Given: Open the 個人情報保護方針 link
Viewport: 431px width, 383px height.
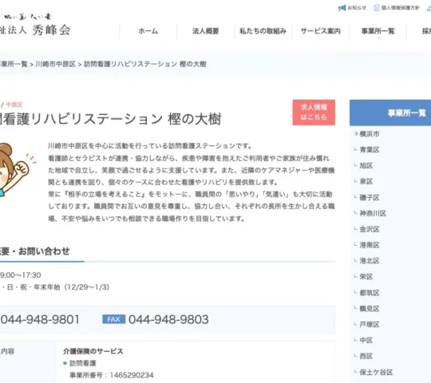Looking at the screenshot, I should [x=400, y=8].
